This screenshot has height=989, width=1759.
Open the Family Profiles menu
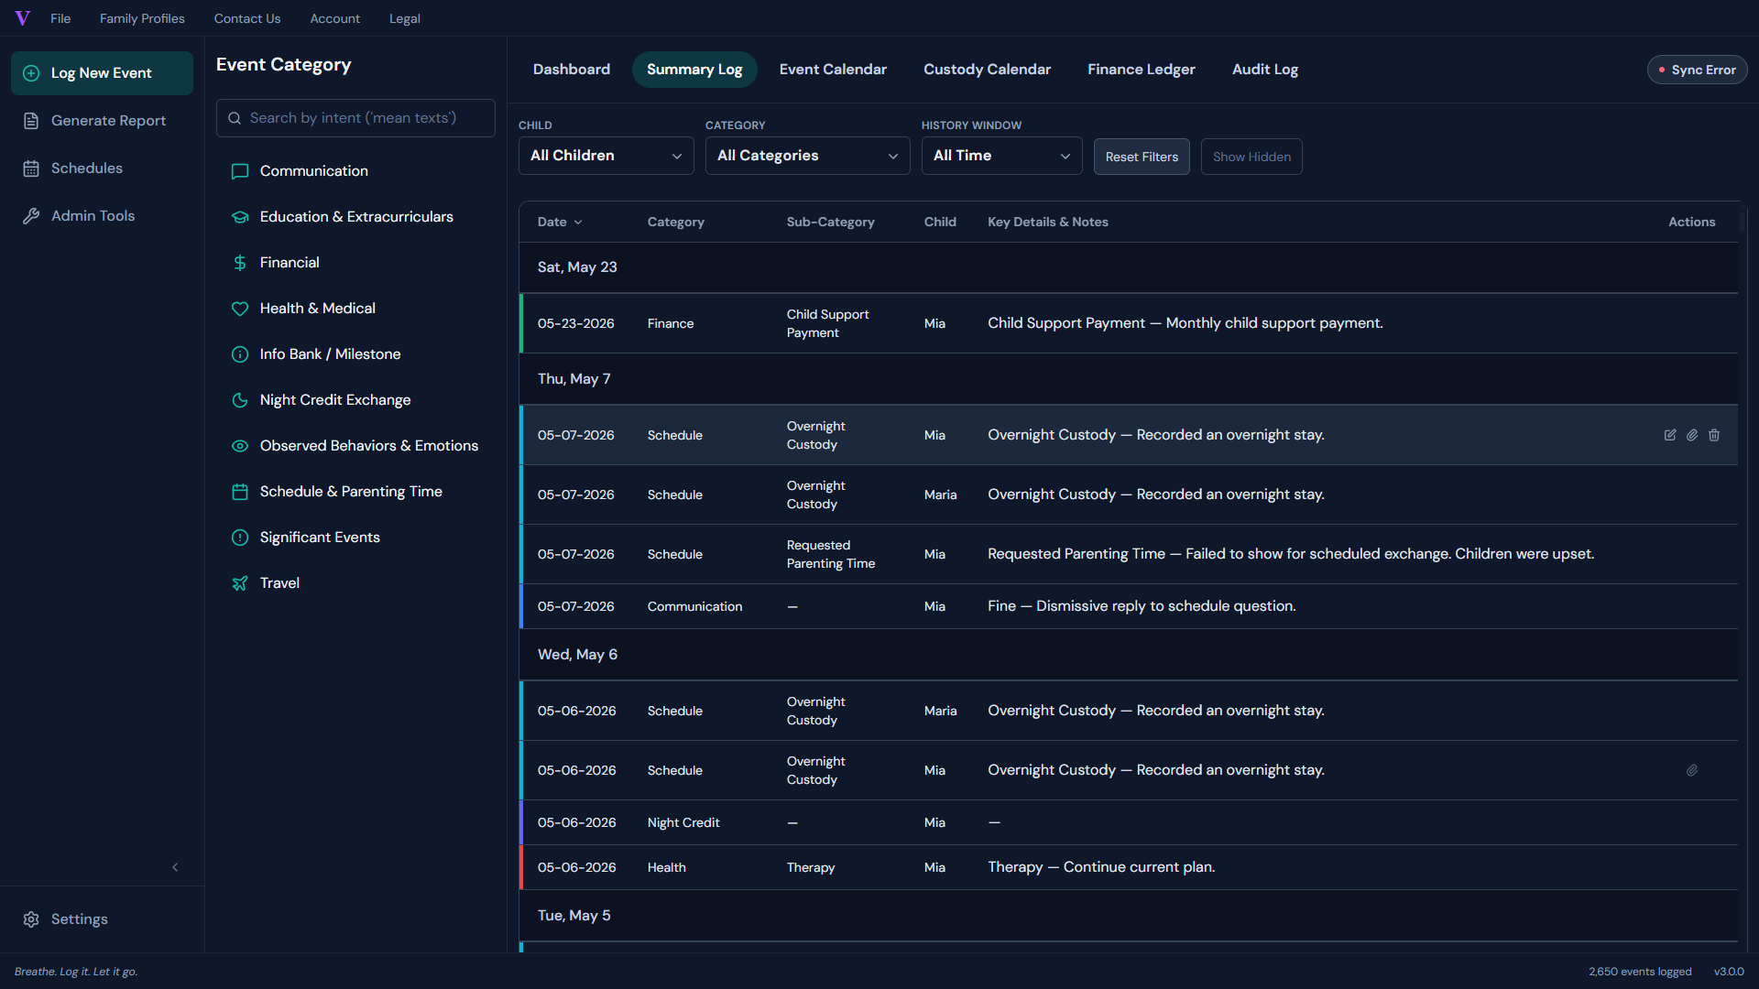tap(142, 18)
